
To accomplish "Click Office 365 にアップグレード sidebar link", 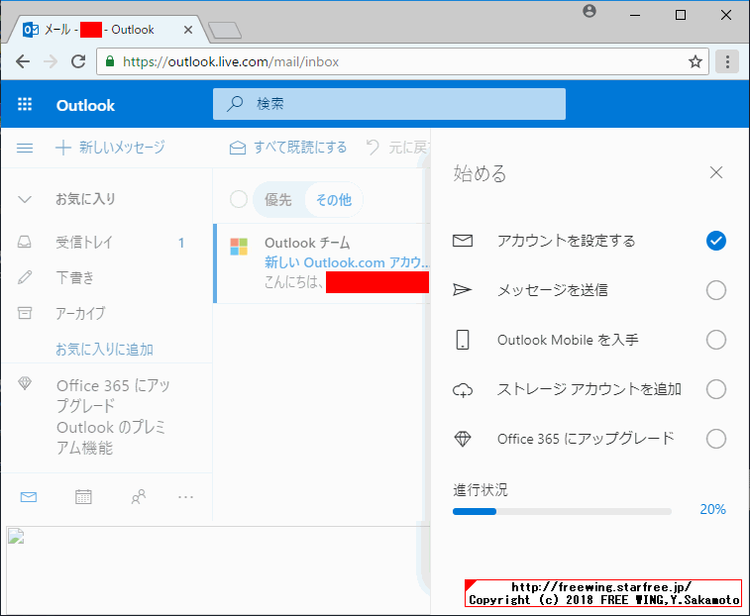I will point(113,416).
